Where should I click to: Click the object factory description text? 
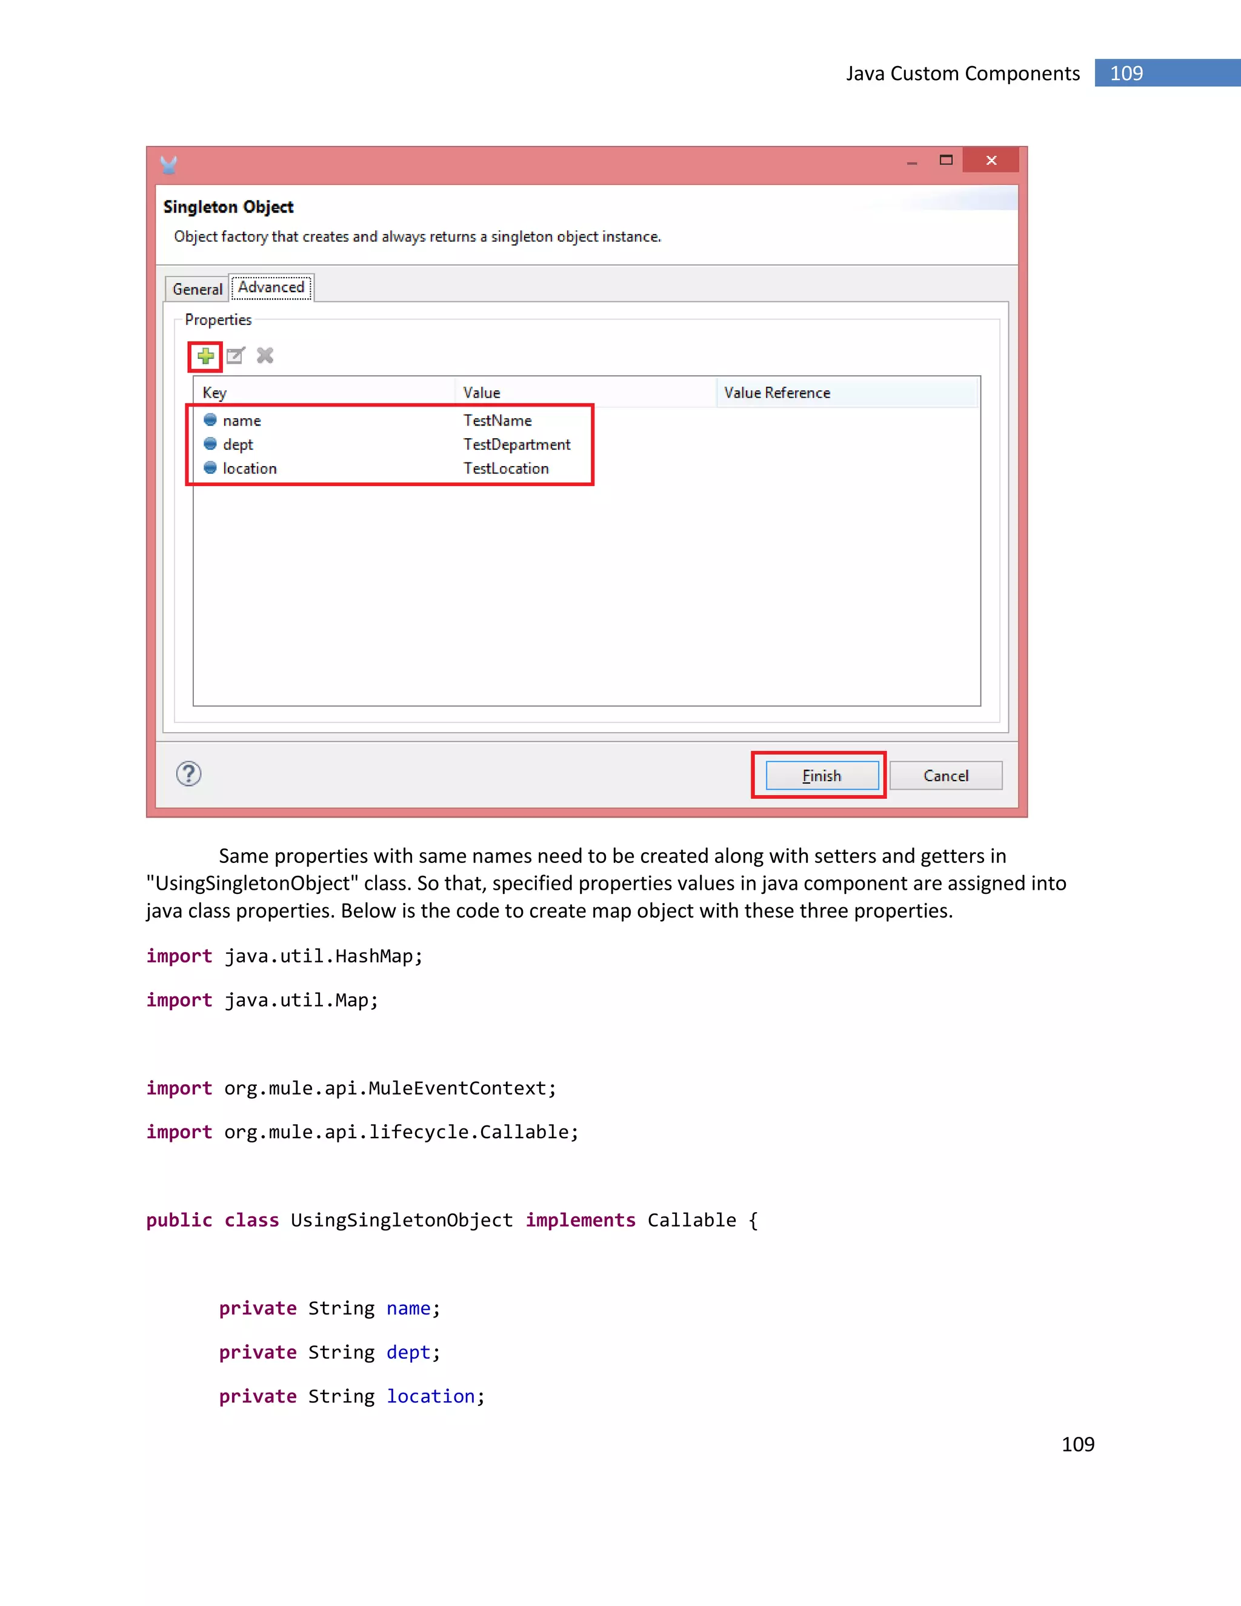tap(418, 237)
